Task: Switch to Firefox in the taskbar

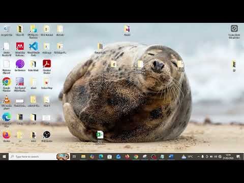Action: pos(127,157)
